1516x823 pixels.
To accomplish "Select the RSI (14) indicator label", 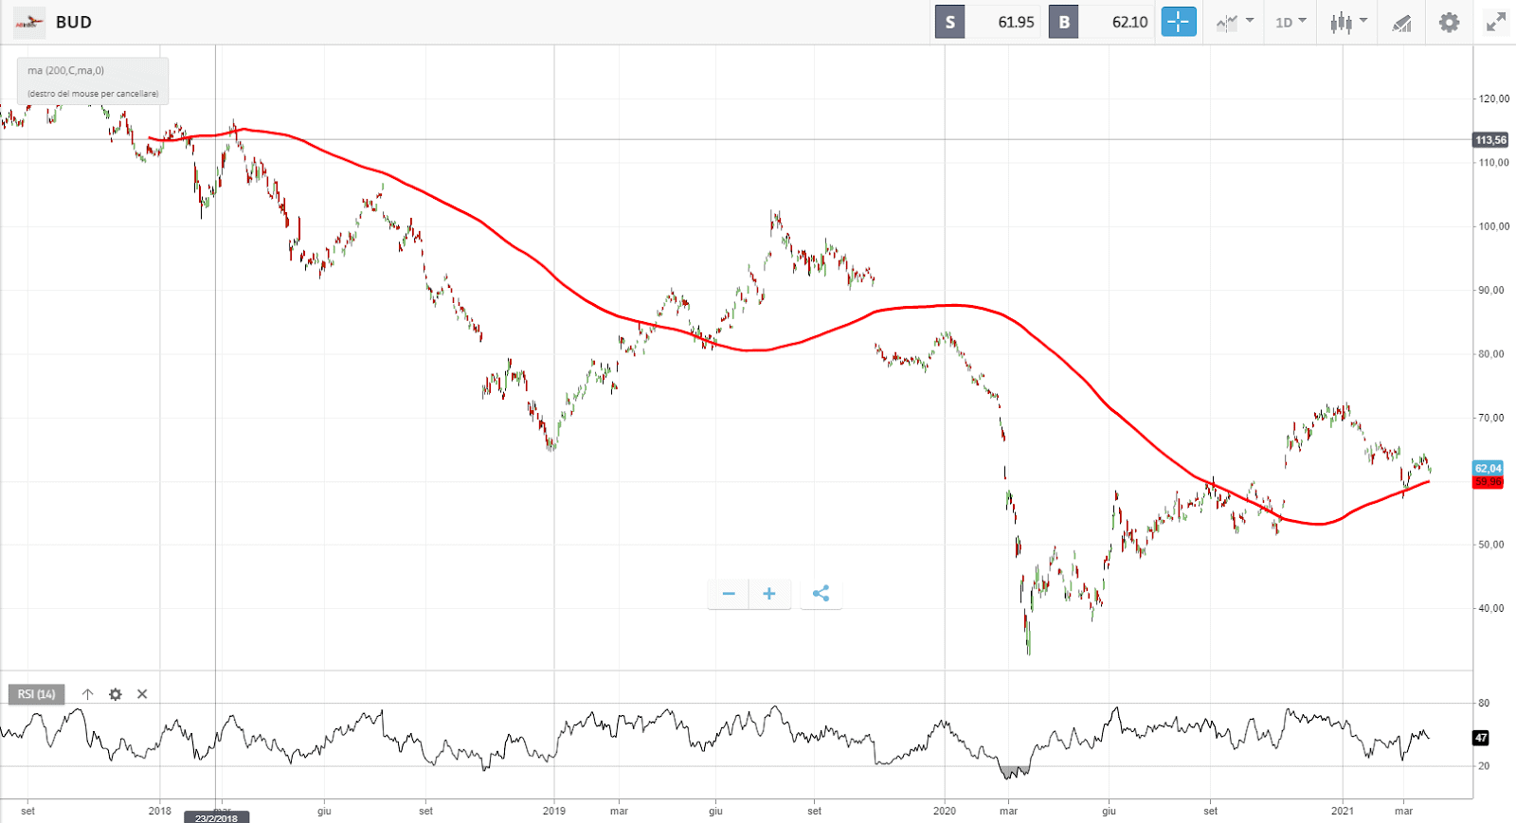I will click(x=36, y=694).
